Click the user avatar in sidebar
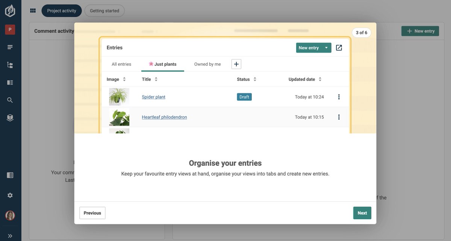 click(x=10, y=215)
